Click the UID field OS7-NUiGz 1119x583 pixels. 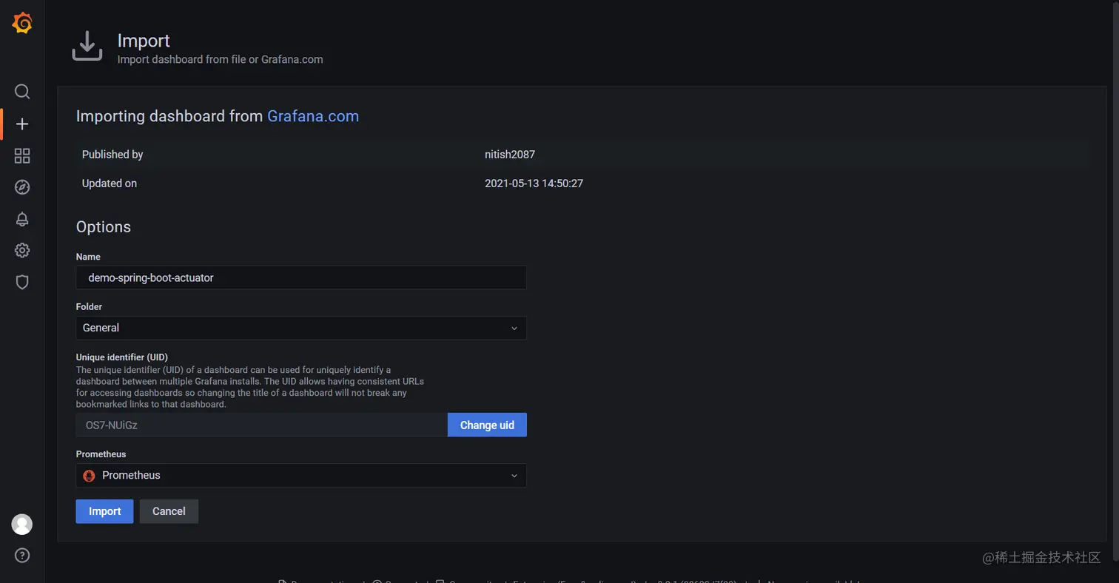[262, 425]
